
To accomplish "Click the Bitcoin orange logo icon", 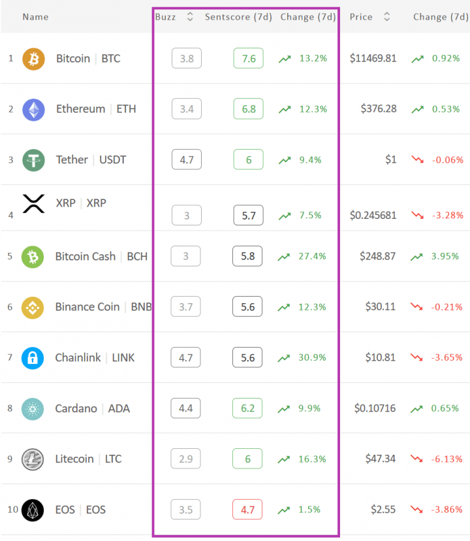I will point(33,59).
